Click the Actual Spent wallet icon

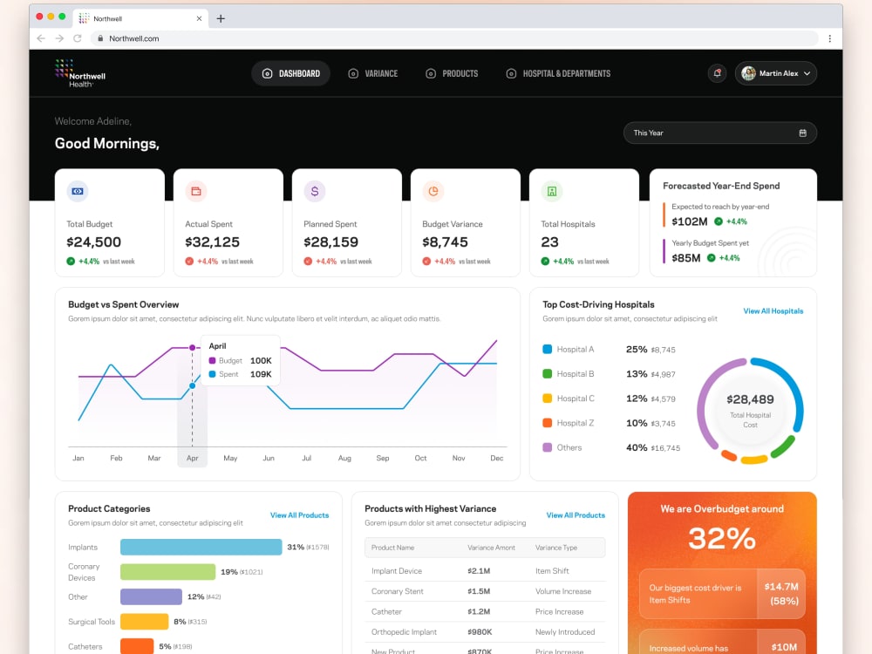[195, 191]
